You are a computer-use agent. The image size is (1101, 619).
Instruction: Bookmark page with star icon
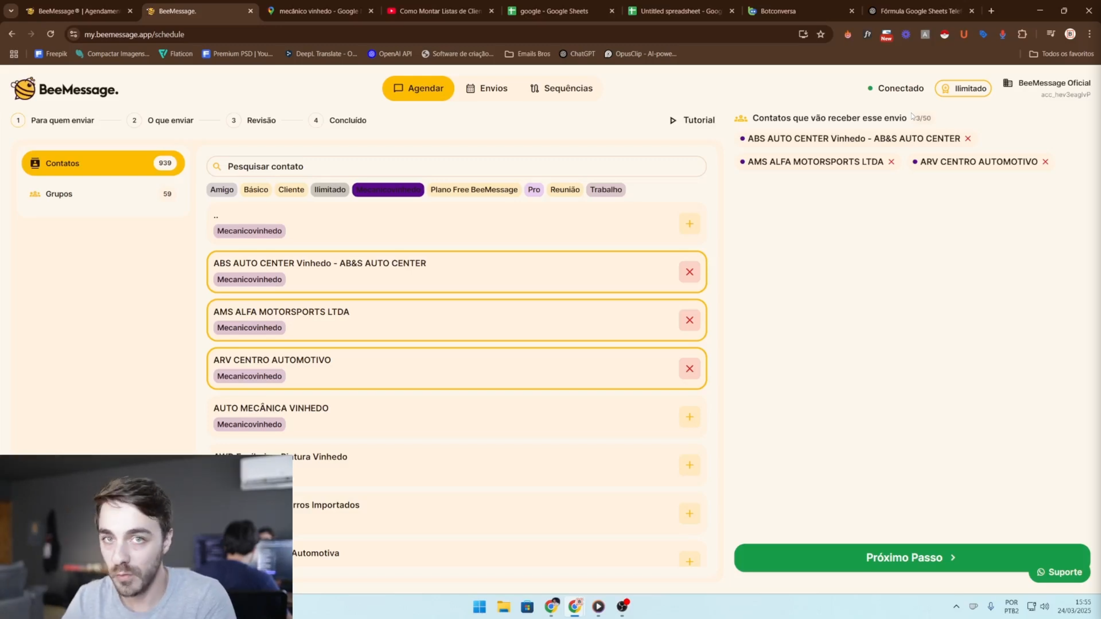coord(821,34)
